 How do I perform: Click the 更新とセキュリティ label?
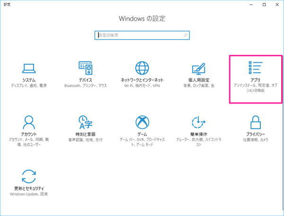click(29, 189)
